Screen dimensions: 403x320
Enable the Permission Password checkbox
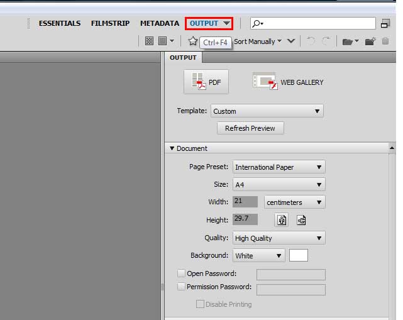tap(182, 287)
